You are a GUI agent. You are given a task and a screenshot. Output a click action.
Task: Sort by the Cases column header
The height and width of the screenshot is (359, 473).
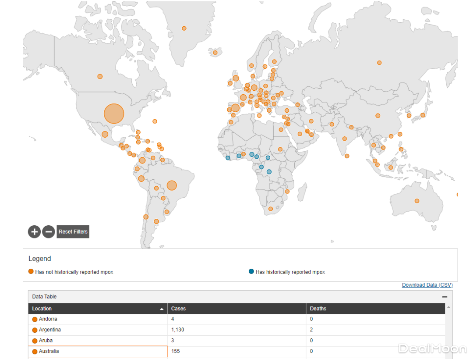pos(178,309)
